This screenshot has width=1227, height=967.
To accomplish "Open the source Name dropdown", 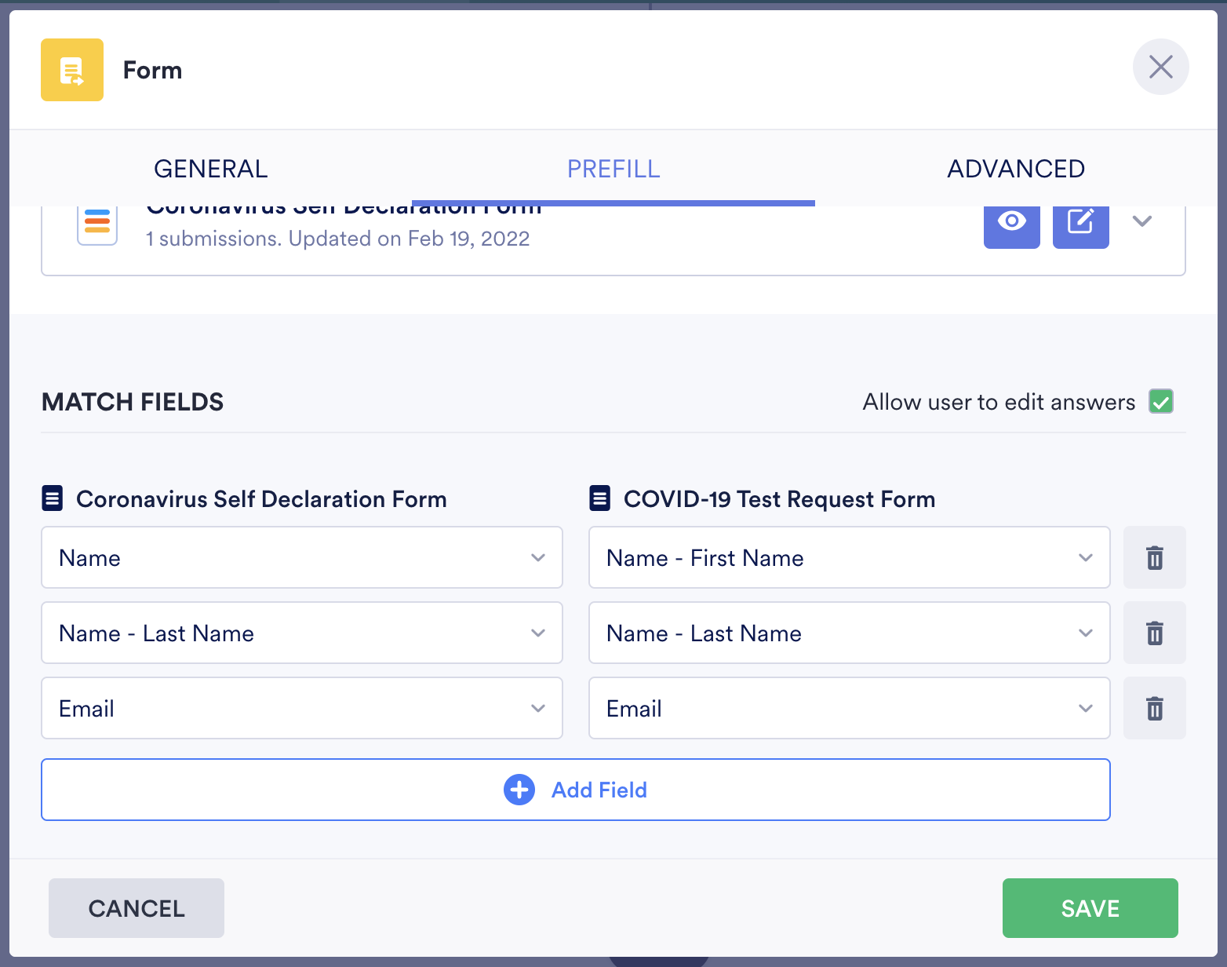I will pyautogui.click(x=302, y=558).
